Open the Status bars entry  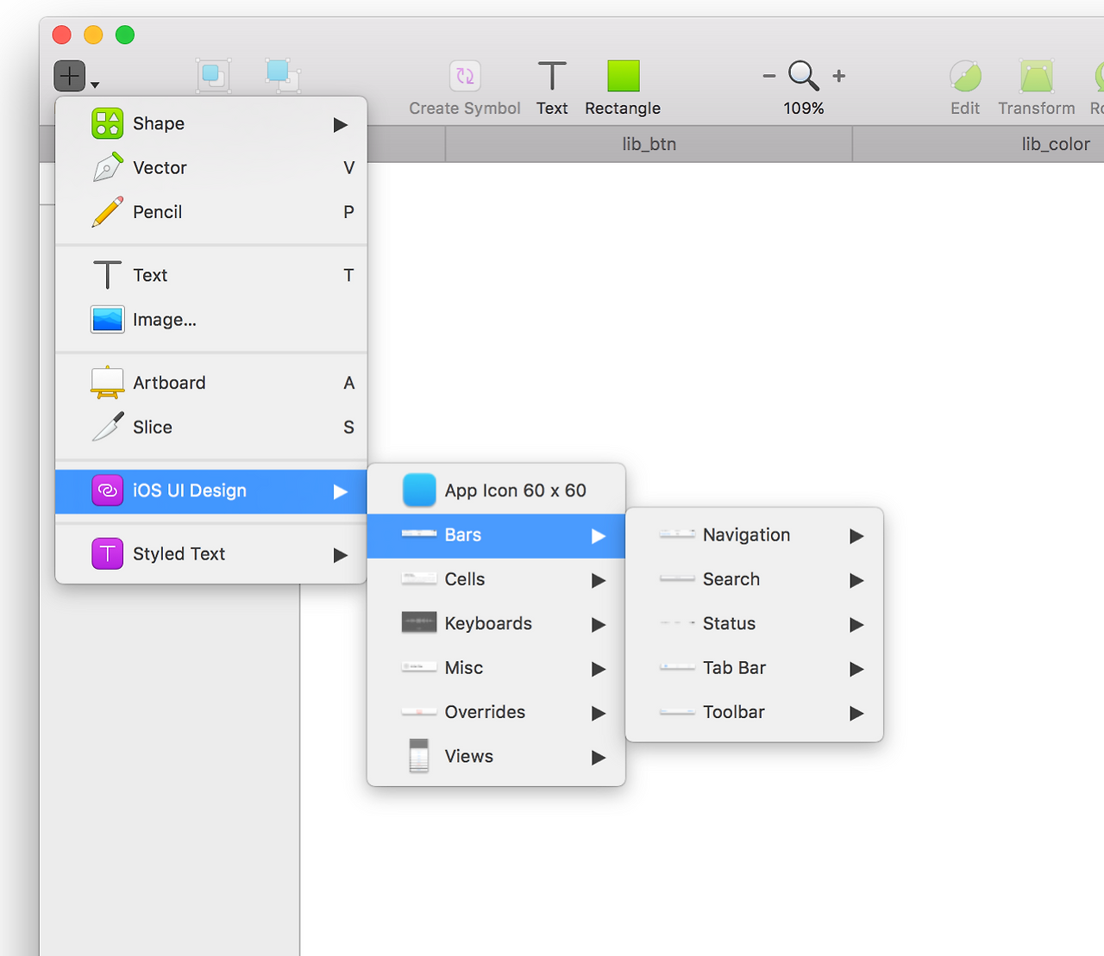(x=754, y=623)
